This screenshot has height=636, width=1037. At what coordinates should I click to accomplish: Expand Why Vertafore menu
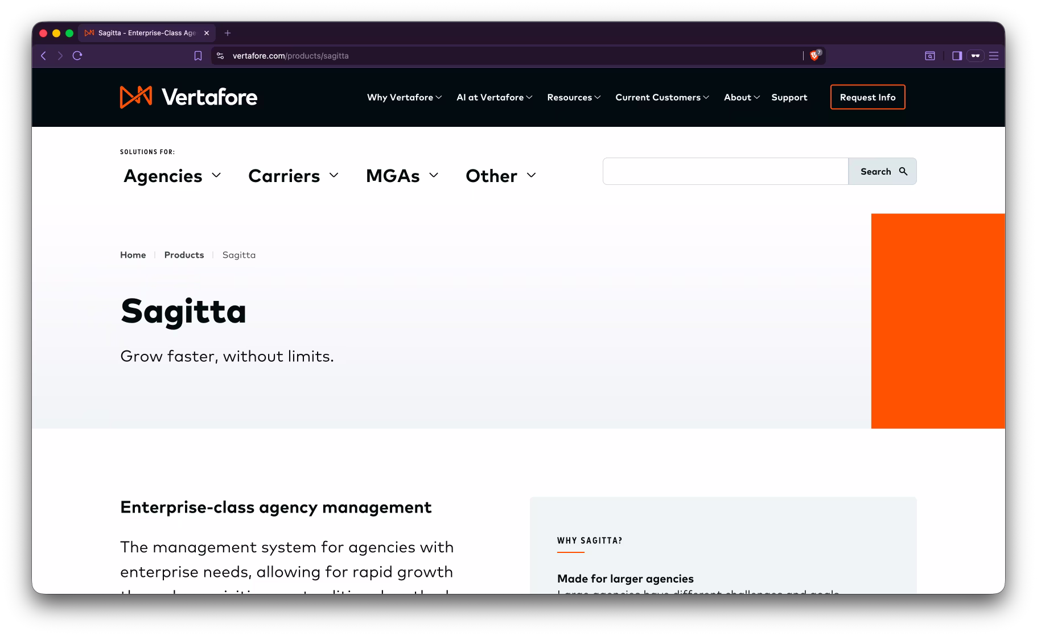pyautogui.click(x=404, y=97)
